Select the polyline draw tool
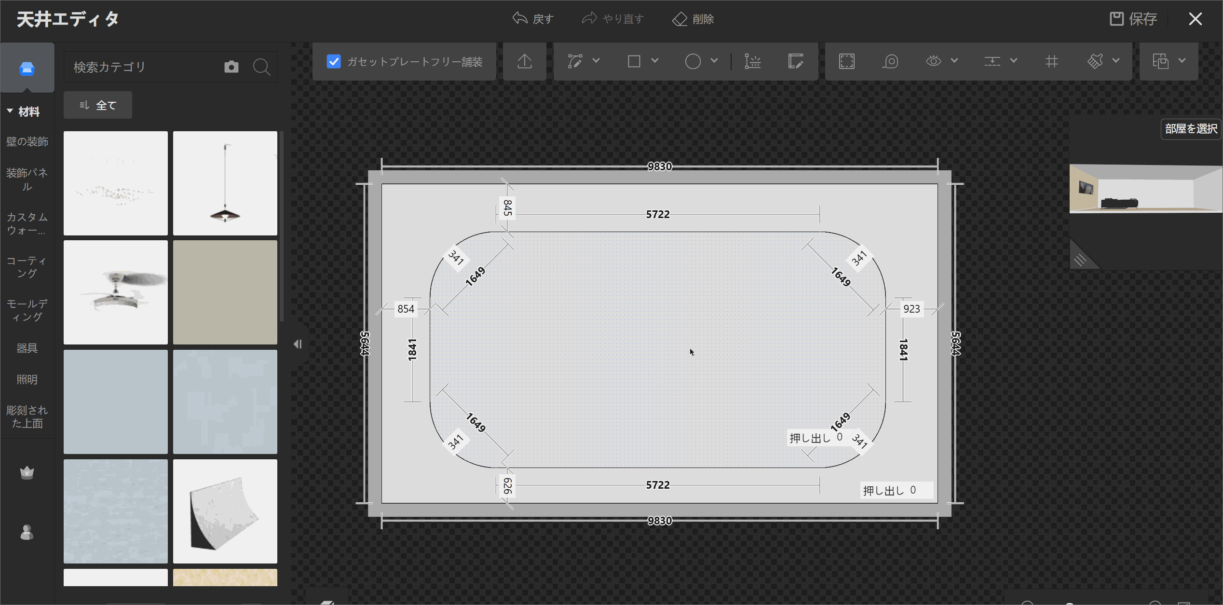Image resolution: width=1223 pixels, height=605 pixels. pyautogui.click(x=575, y=61)
